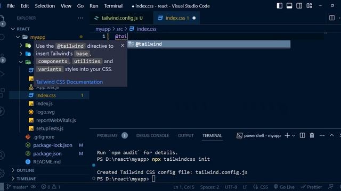Open the File menu
The image size is (341, 191).
[11, 6]
